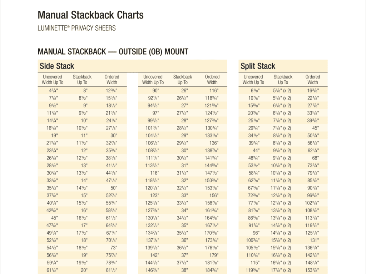Click the 97" uncovered width cell
This screenshot has height=274, width=366.
tap(155, 113)
